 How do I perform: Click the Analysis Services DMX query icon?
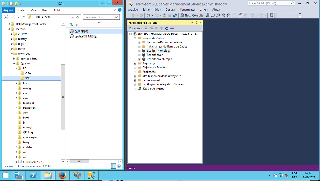click(218, 15)
